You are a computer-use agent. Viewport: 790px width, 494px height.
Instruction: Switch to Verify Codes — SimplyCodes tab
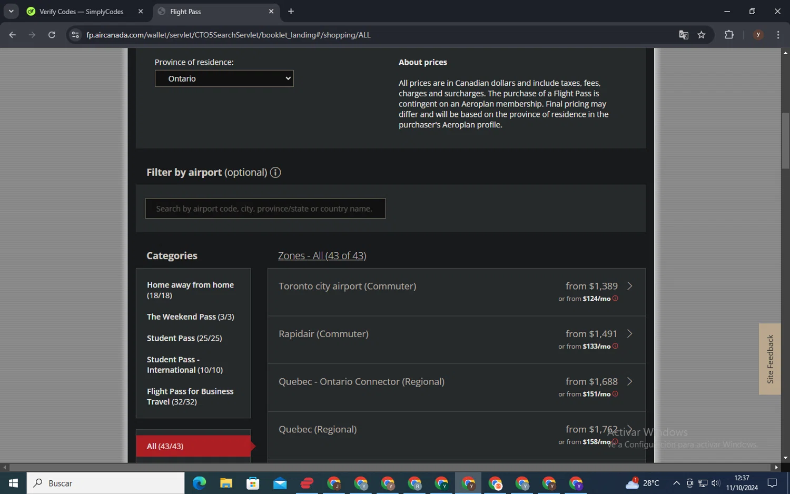click(82, 11)
